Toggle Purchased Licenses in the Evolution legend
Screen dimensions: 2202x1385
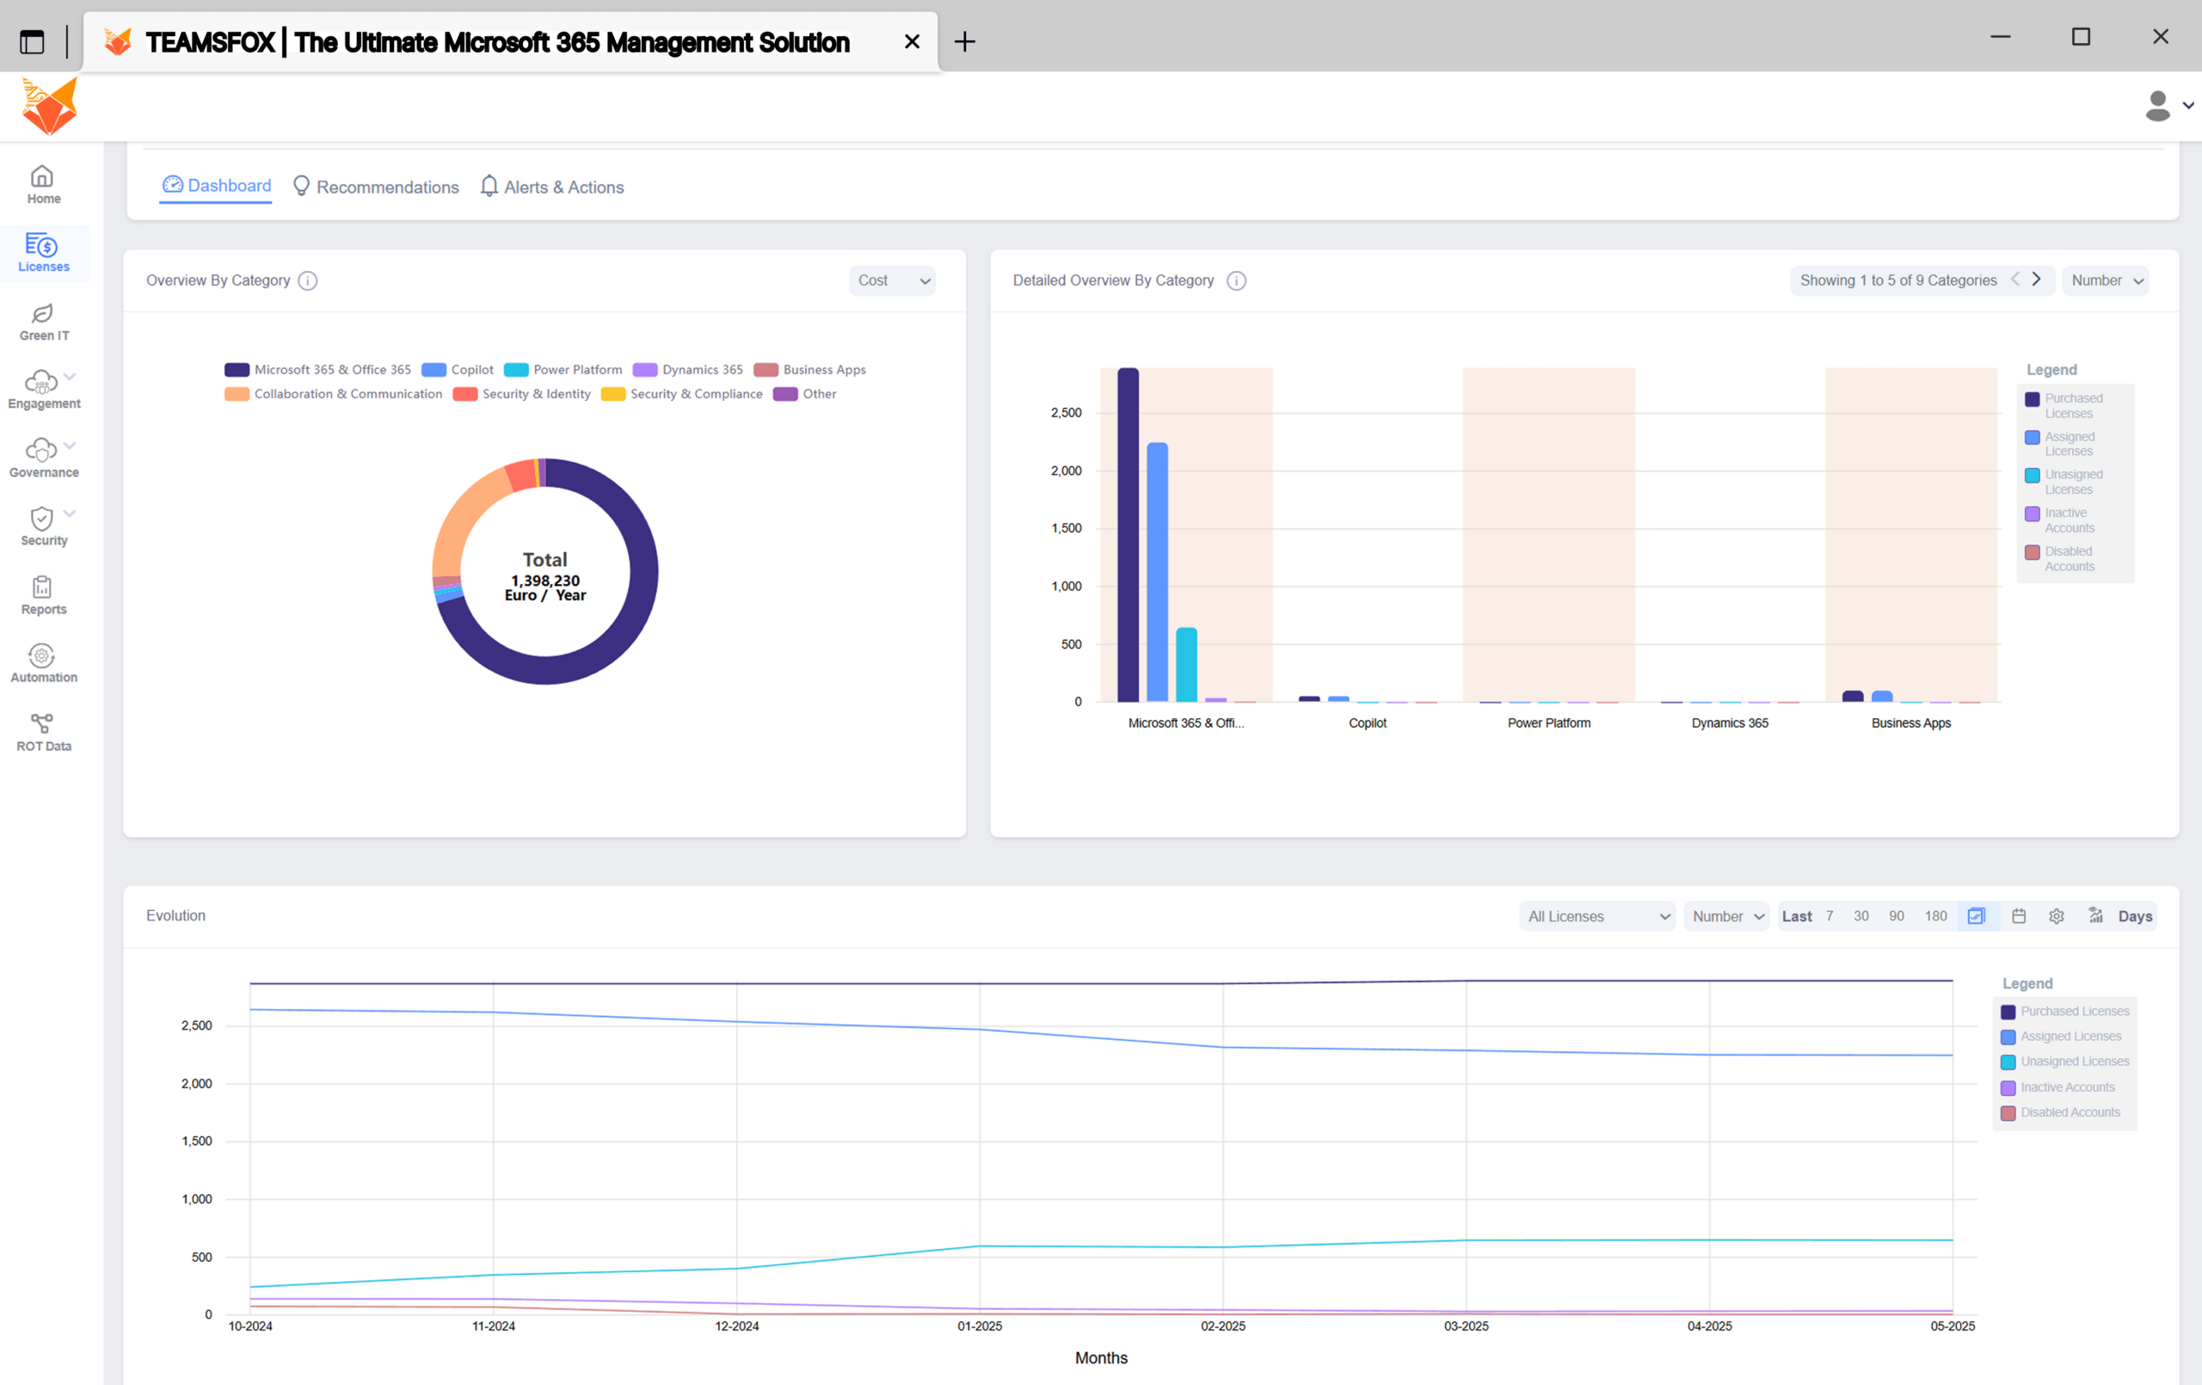click(x=2065, y=1011)
